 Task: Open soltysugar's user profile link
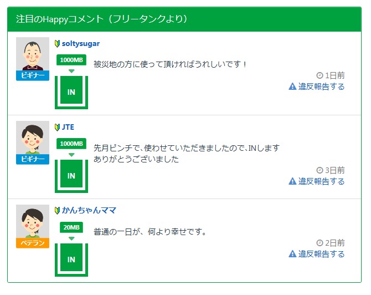pos(81,44)
